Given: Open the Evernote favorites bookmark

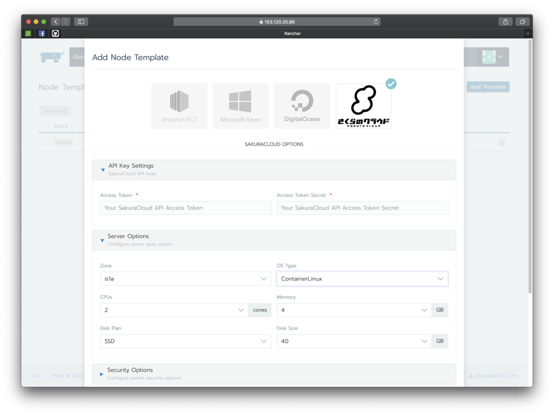Looking at the screenshot, I should [28, 33].
